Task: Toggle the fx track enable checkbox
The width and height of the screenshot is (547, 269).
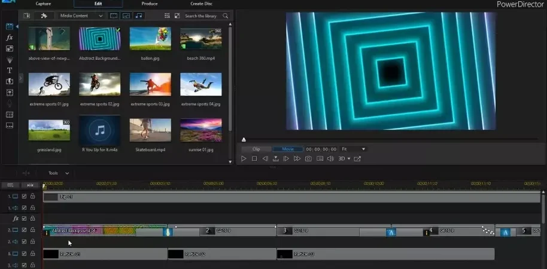Action: pyautogui.click(x=24, y=218)
